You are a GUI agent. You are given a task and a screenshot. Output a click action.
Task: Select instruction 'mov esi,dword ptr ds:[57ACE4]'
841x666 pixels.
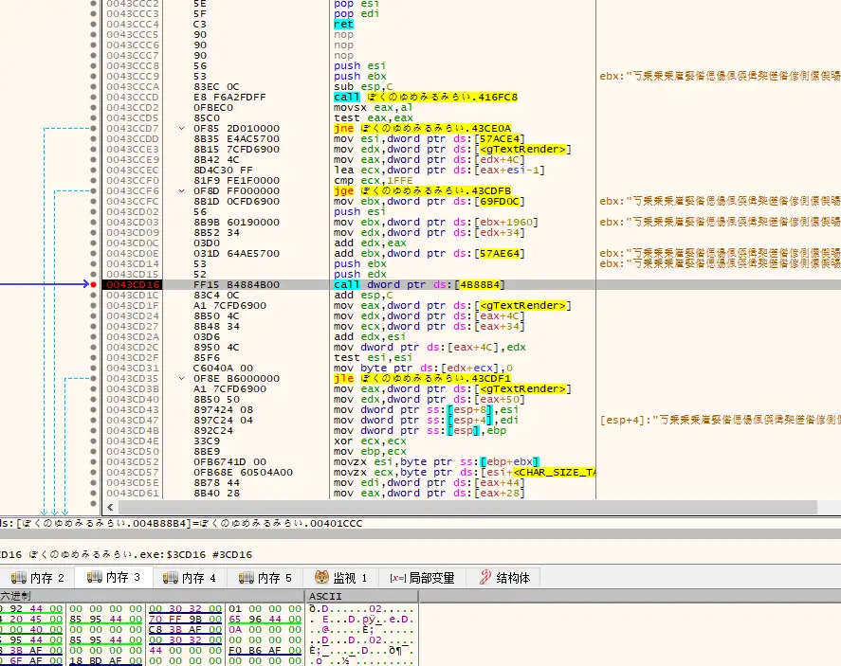[430, 138]
